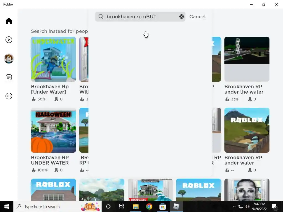The image size is (283, 212).
Task: Open the avatar profile picture in sidebar
Action: pos(9,59)
